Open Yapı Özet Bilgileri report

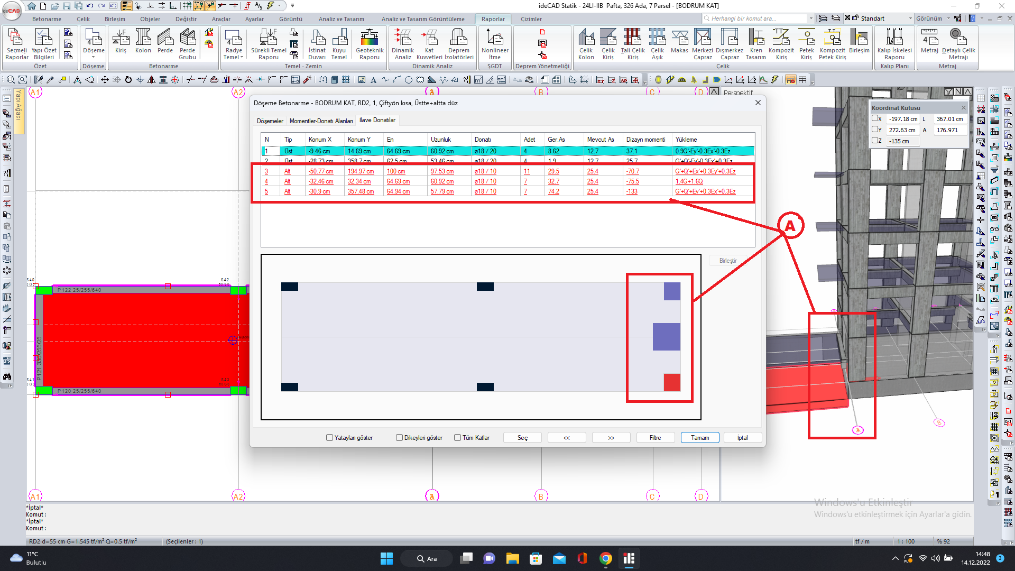click(44, 44)
